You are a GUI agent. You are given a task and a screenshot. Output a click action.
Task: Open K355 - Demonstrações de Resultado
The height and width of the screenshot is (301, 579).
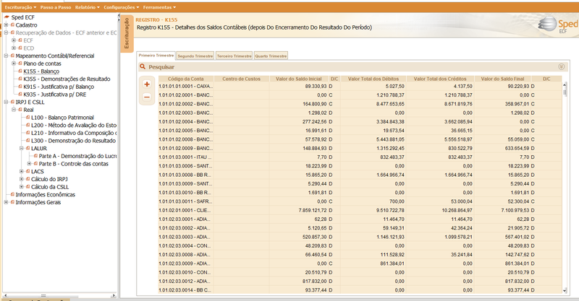tap(67, 79)
